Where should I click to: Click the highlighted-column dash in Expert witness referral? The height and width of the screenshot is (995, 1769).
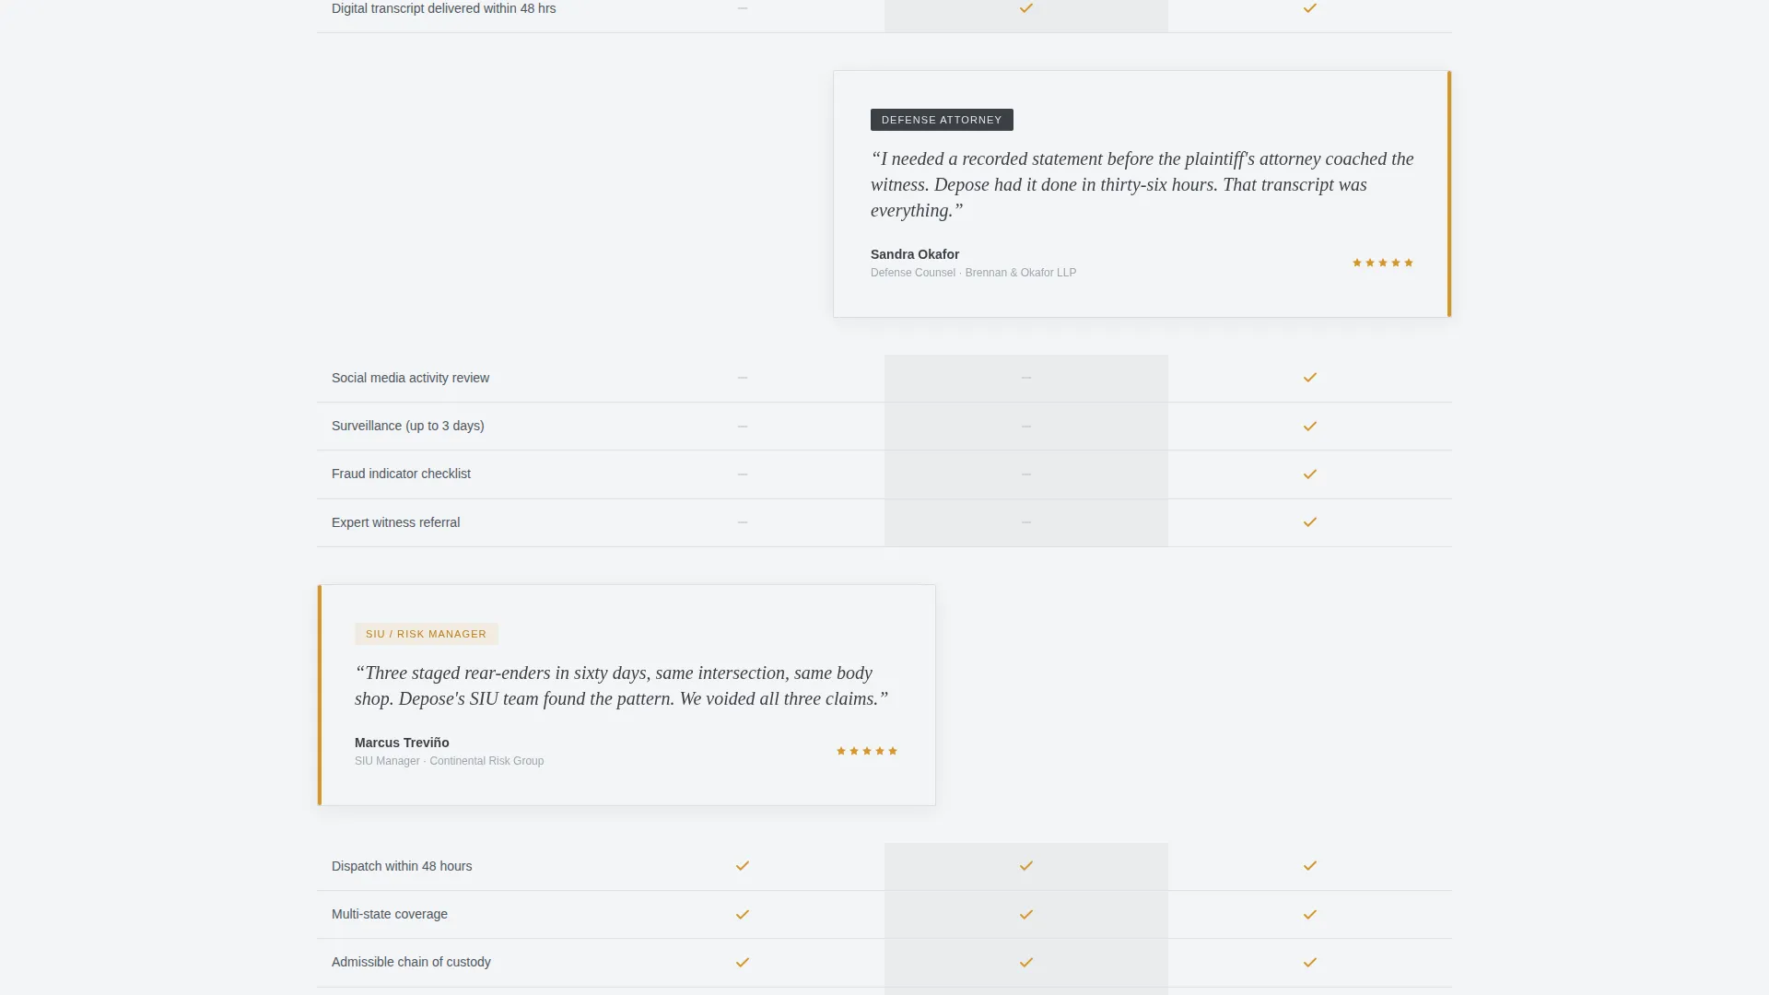[x=1025, y=522]
